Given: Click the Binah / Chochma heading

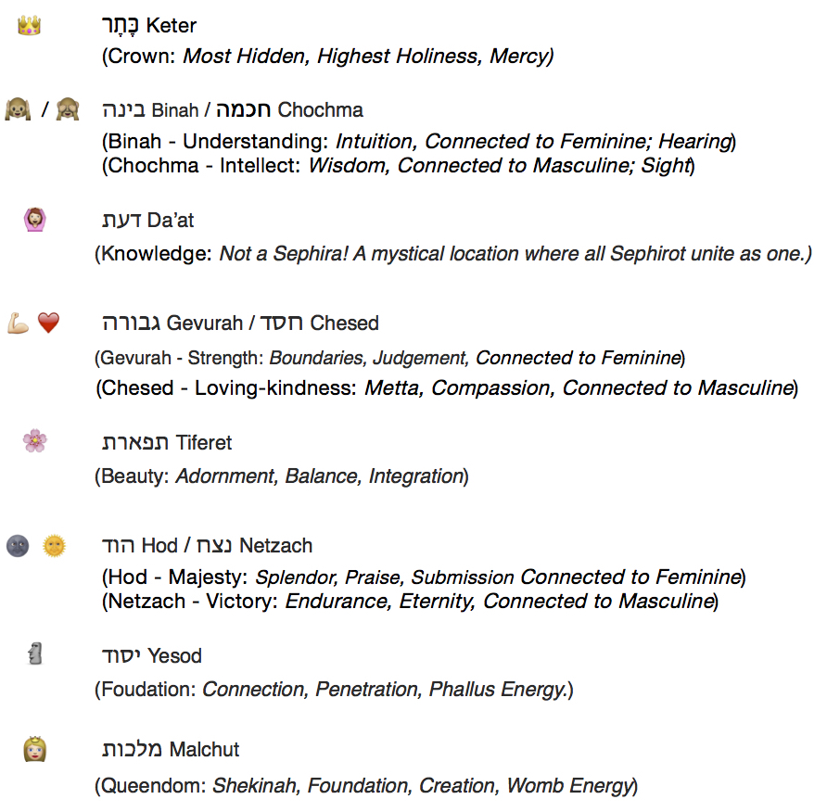Looking at the screenshot, I should click(x=233, y=110).
